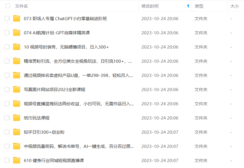244x168 pixels.
Task: Sort files by 大小 column header
Action: [234, 6]
